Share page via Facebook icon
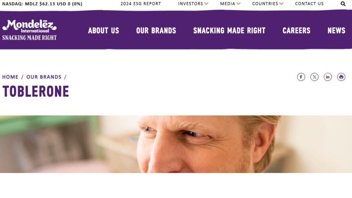The height and width of the screenshot is (198, 352). [301, 77]
